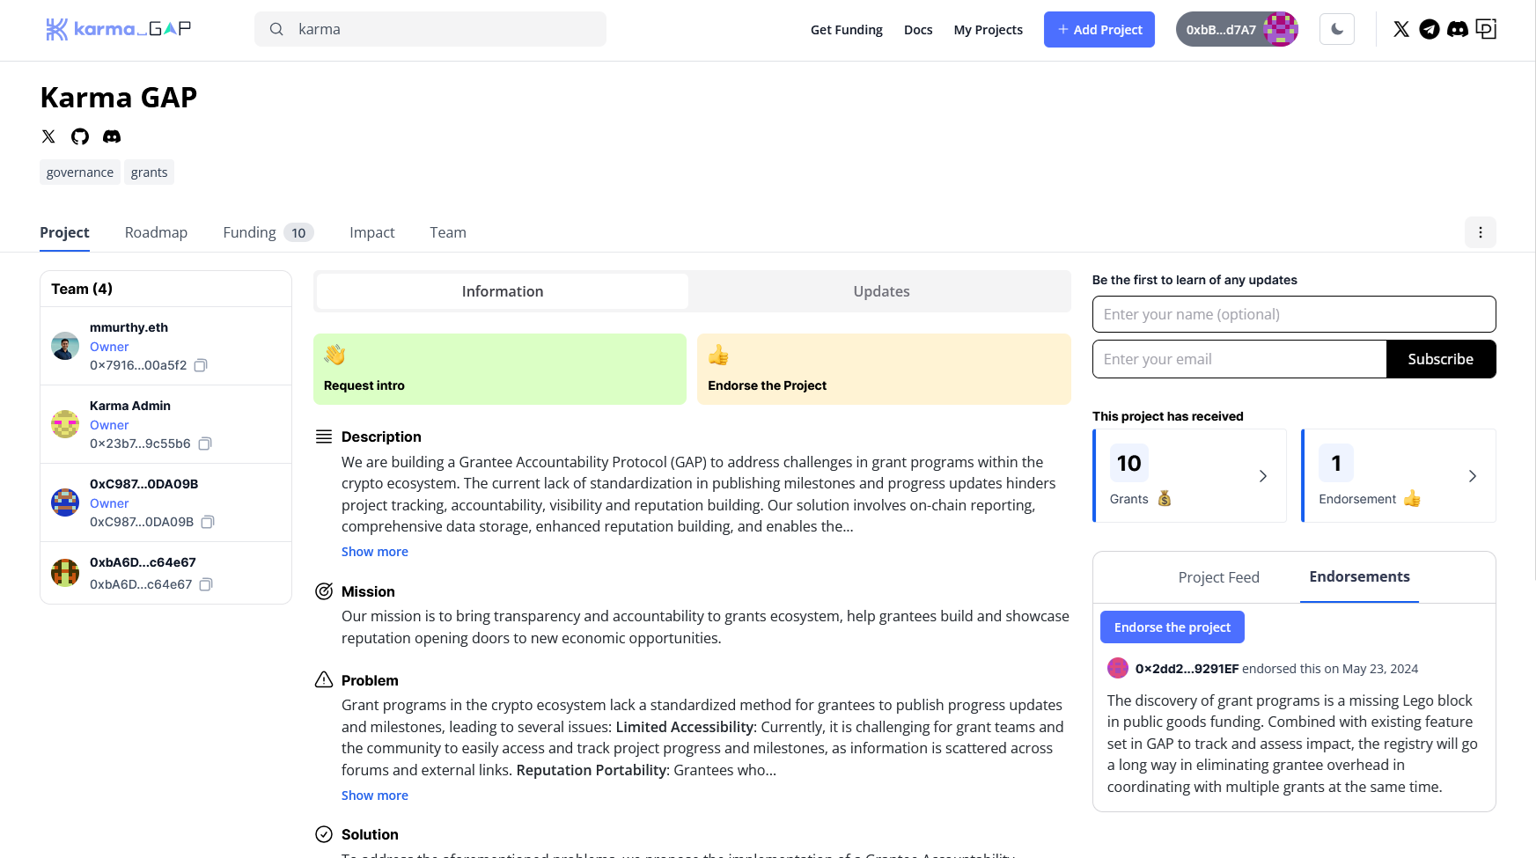The width and height of the screenshot is (1536, 858).
Task: Click the Subscribe button
Action: coord(1440,359)
